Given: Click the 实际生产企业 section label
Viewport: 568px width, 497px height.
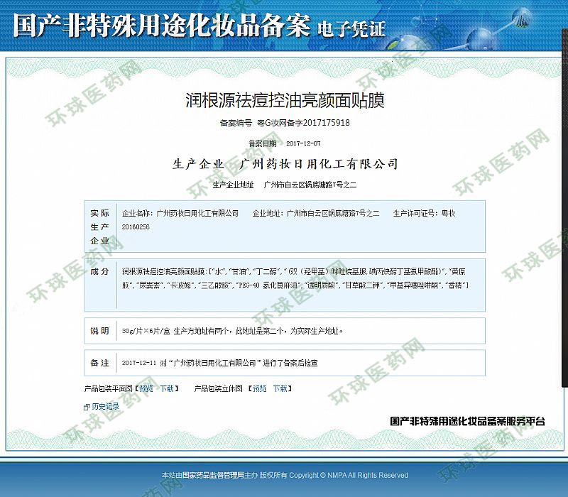Looking at the screenshot, I should click(x=99, y=226).
